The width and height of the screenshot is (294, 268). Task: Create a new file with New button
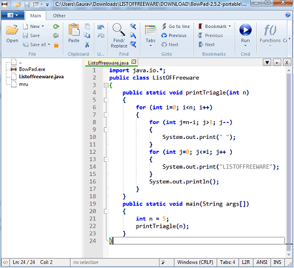click(x=32, y=27)
